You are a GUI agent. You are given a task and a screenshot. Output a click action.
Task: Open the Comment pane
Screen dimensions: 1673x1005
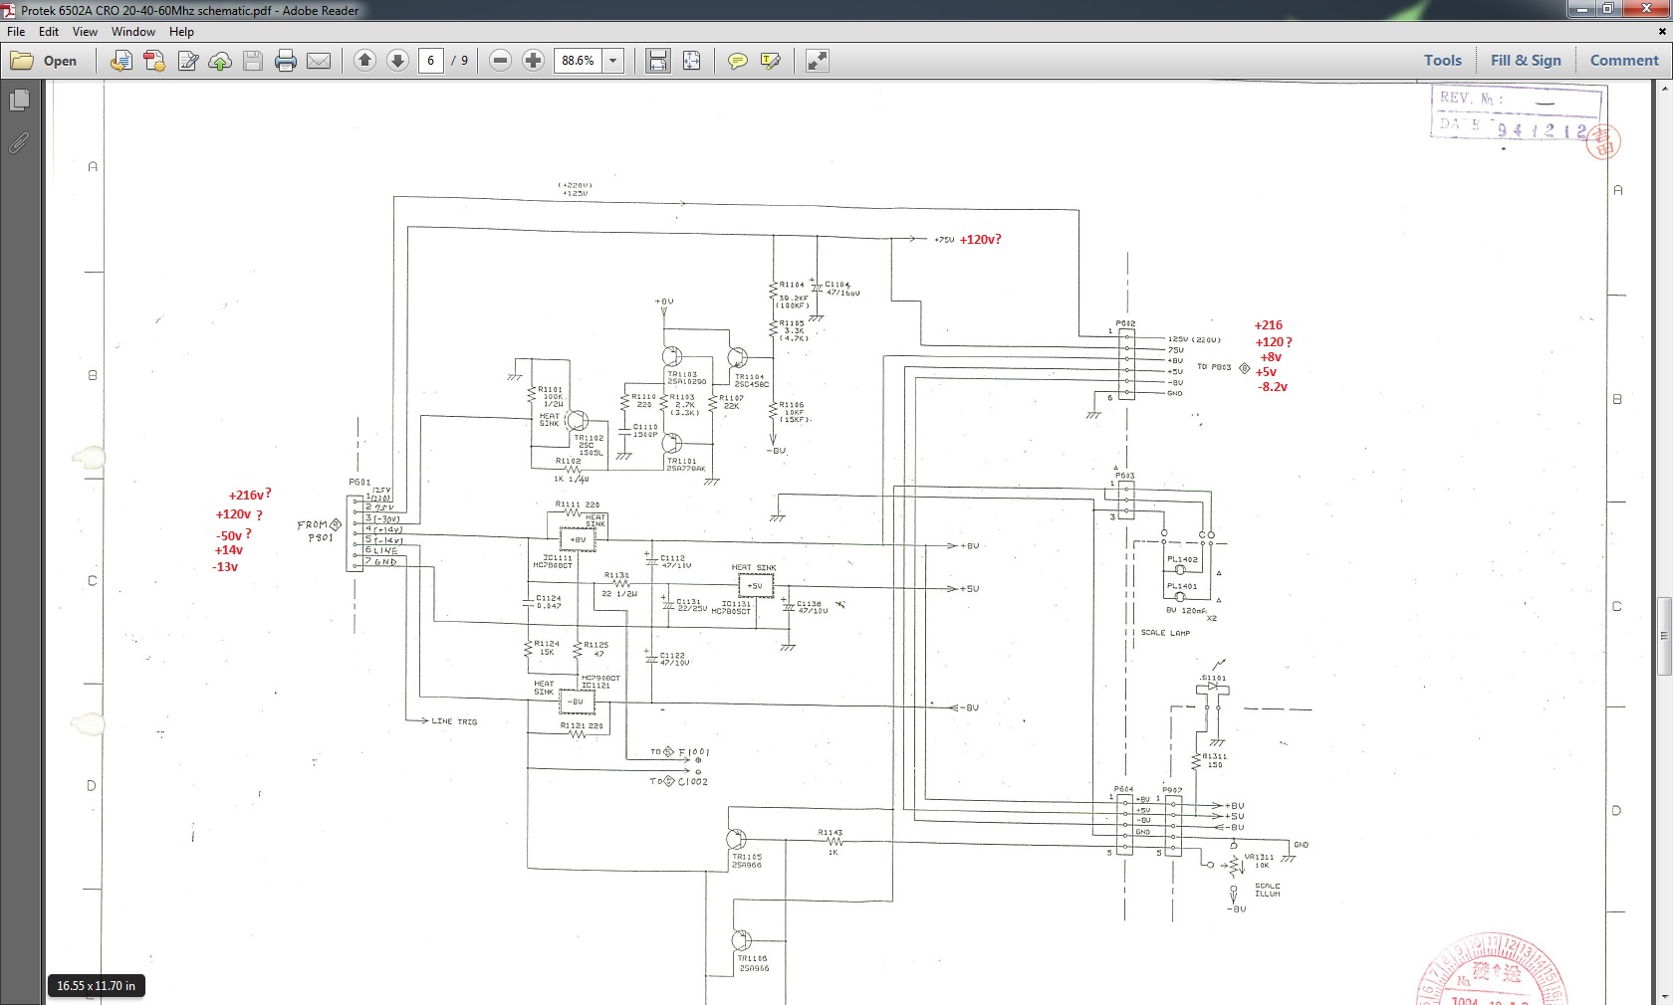pos(1624,61)
